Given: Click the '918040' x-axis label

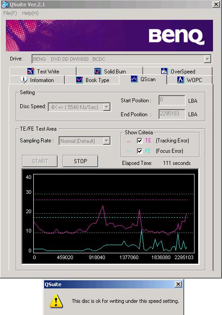Looking at the screenshot, I should 97,257.
